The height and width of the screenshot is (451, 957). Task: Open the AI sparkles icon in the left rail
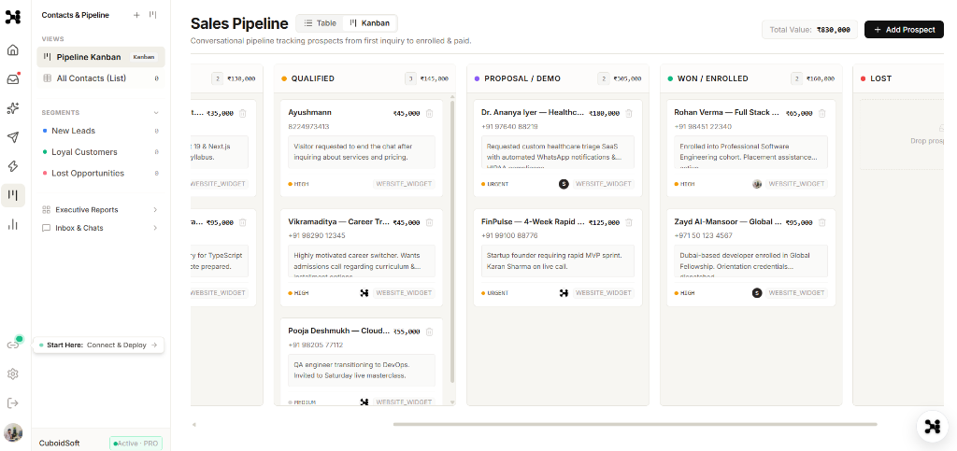click(x=13, y=108)
